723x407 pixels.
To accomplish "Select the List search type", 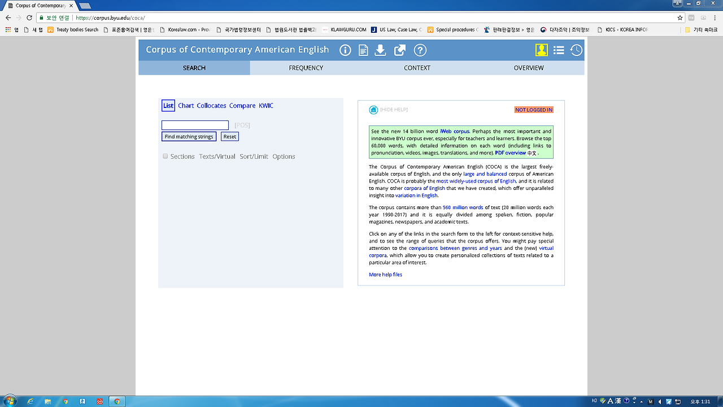I will pos(168,106).
